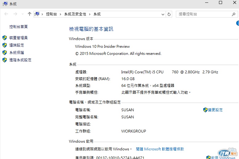Click the 完整電腦名稱 value SUSAN

point(128,117)
